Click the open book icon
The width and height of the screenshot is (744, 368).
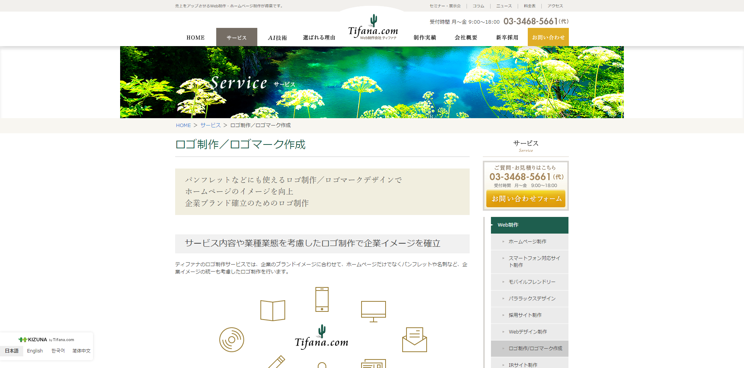(x=273, y=310)
